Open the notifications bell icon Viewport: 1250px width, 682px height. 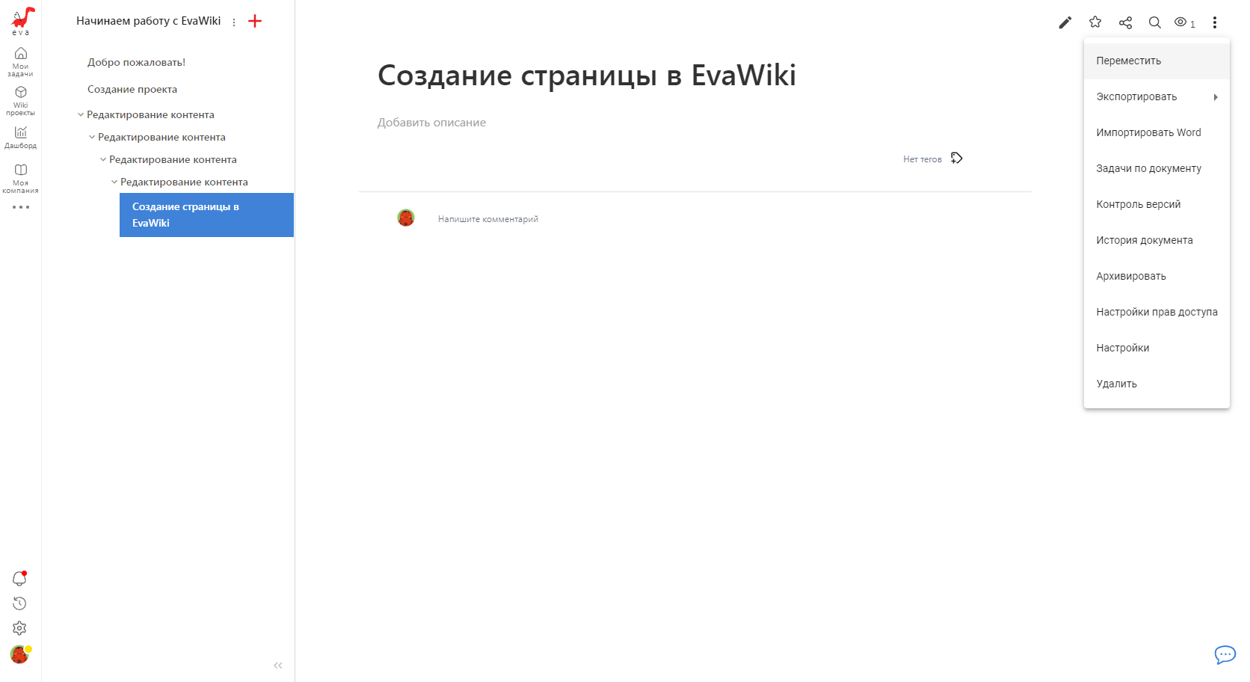[x=19, y=579]
